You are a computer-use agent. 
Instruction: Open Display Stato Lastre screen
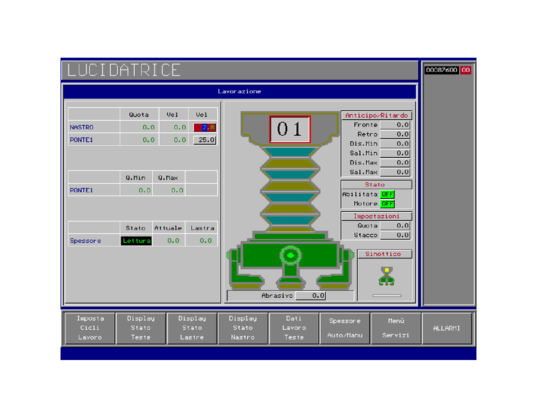coord(192,328)
